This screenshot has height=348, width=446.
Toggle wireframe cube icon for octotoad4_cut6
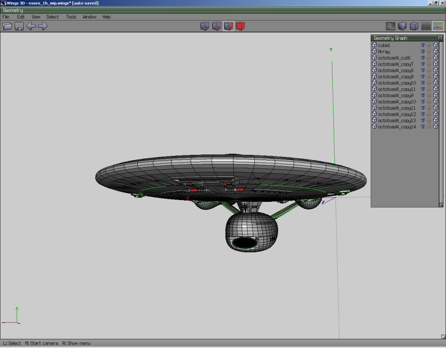[x=436, y=58]
